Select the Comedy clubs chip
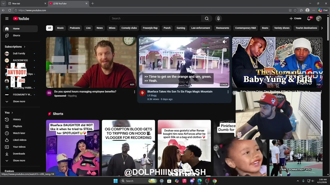Screen dimensions: 330x185 point(129,28)
